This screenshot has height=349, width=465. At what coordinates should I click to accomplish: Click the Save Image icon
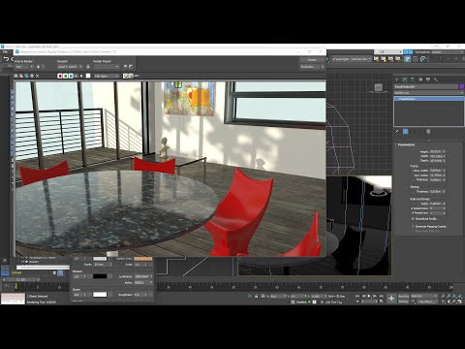[16, 76]
